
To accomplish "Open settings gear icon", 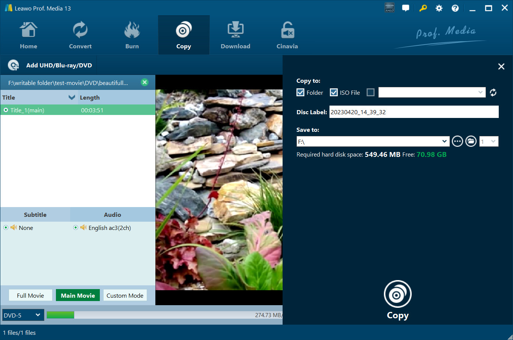I will pos(439,8).
